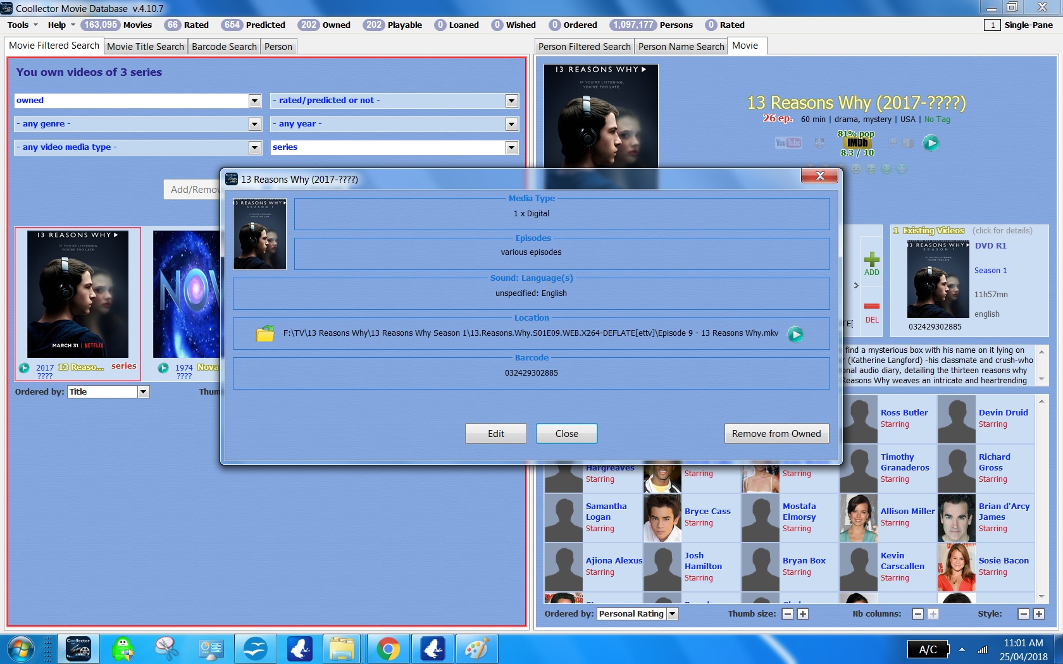
Task: Open Devin Druid person entry
Action: 986,419
